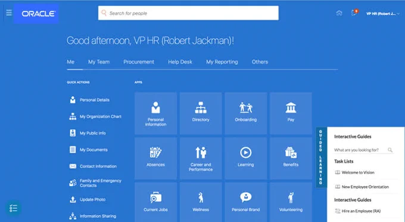Open the Benefits app tile
The width and height of the screenshot is (405, 222).
(x=291, y=158)
